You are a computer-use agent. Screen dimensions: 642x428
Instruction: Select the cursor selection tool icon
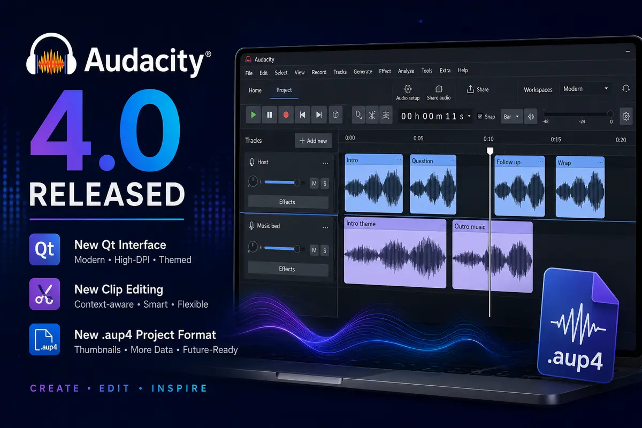click(x=359, y=115)
